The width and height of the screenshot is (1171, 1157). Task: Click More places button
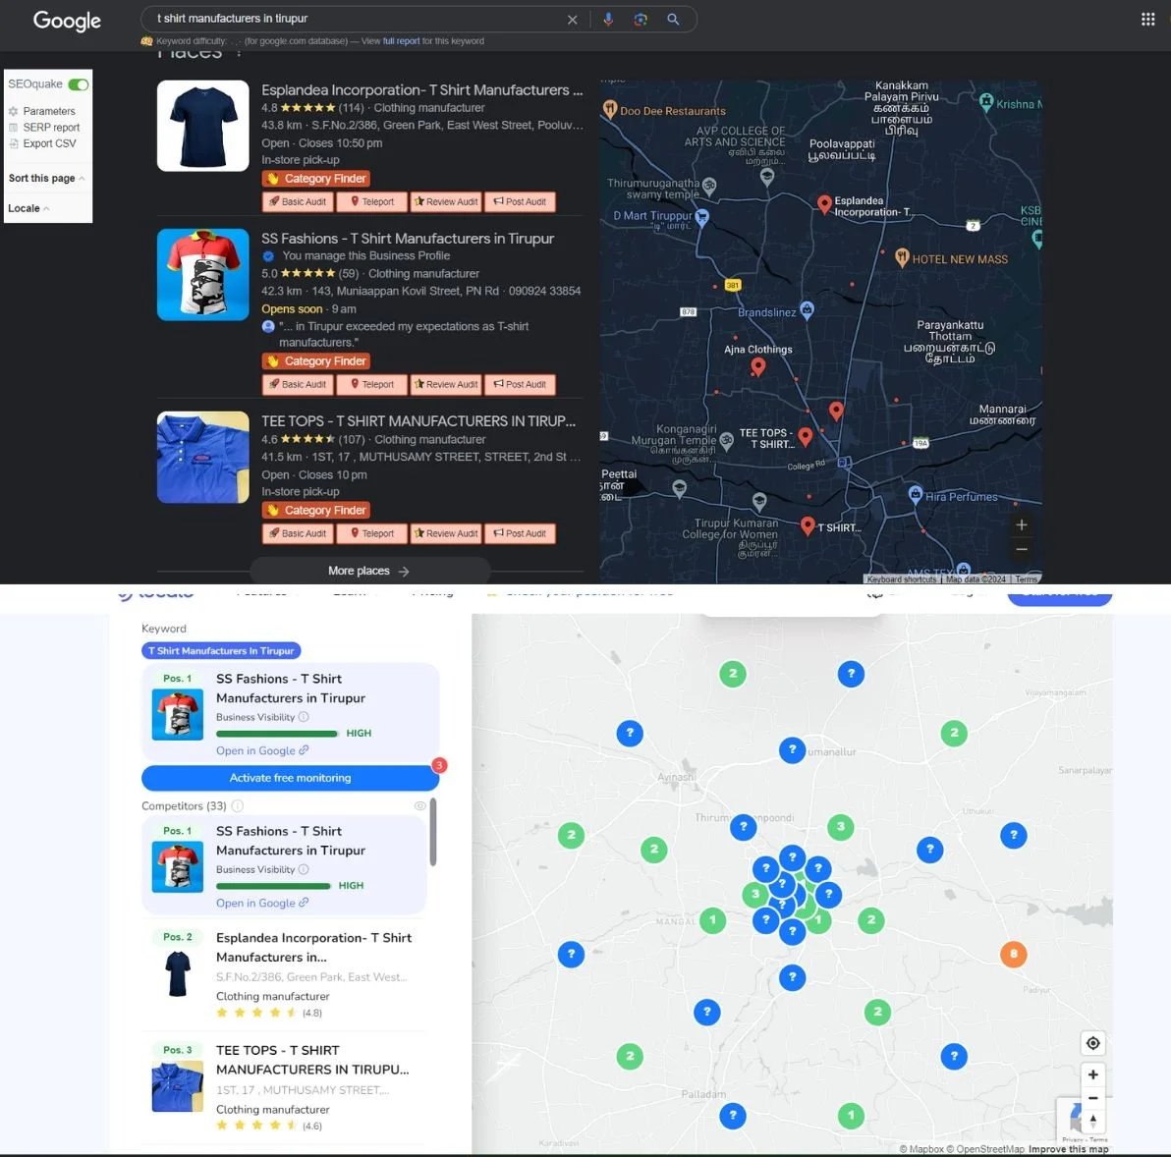(369, 571)
